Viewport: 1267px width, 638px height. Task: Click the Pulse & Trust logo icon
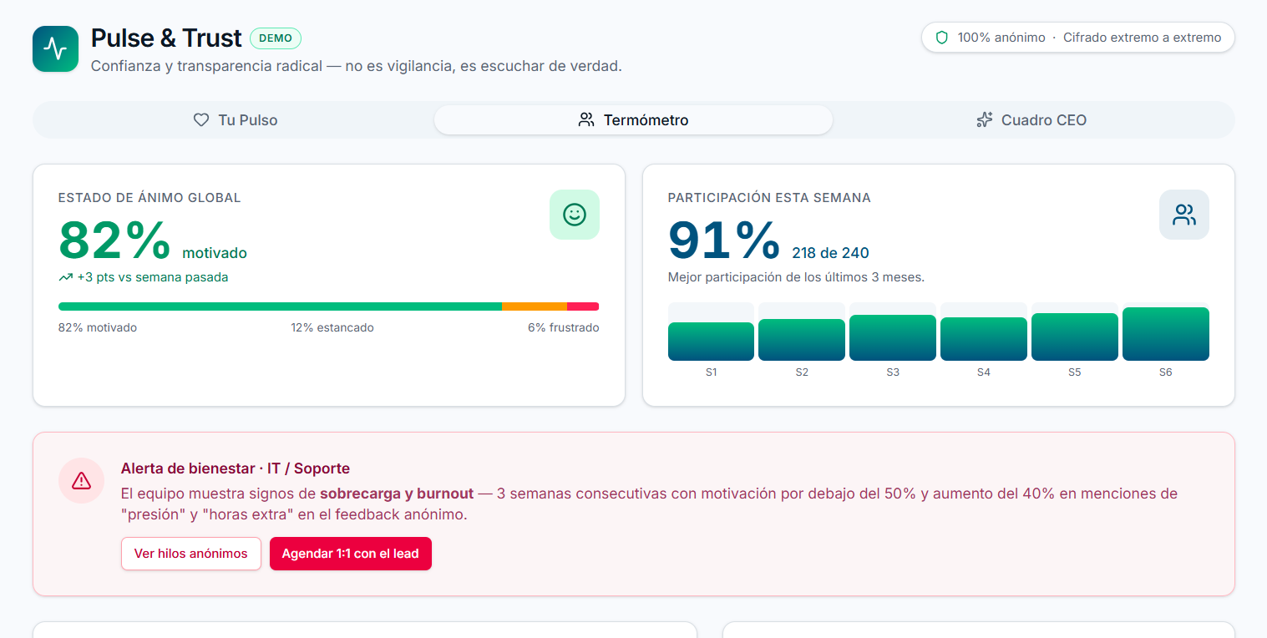55,48
